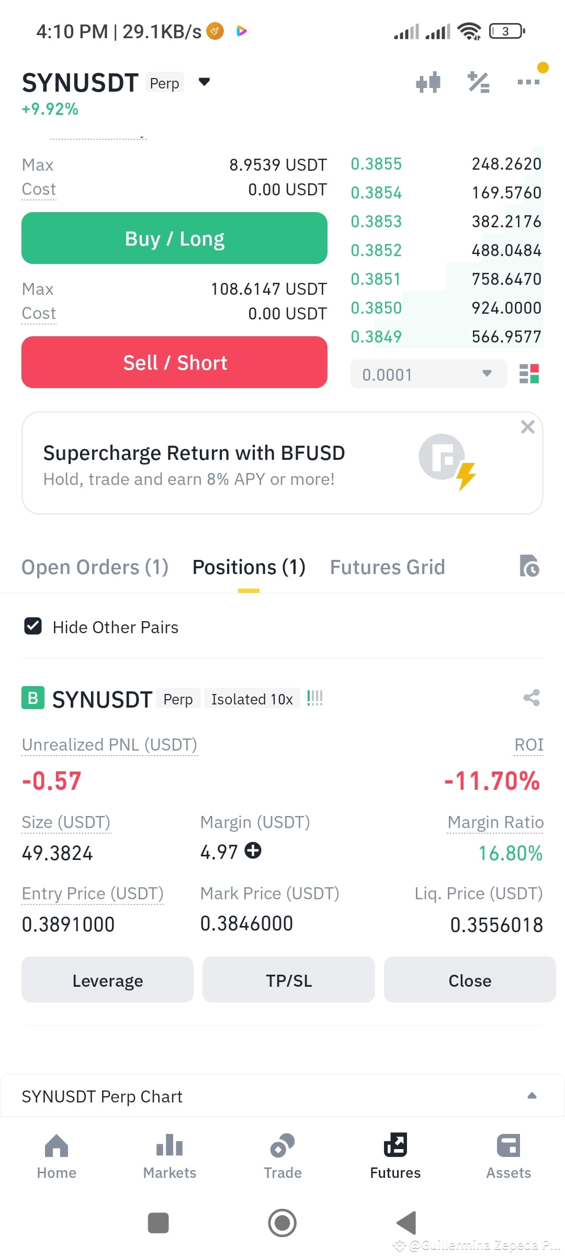
Task: Open the percent calculator icon
Action: click(478, 82)
